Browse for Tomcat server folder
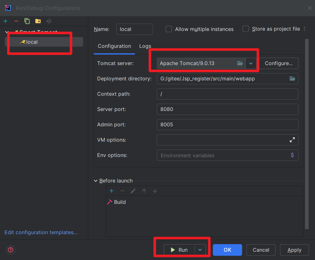 (240, 63)
